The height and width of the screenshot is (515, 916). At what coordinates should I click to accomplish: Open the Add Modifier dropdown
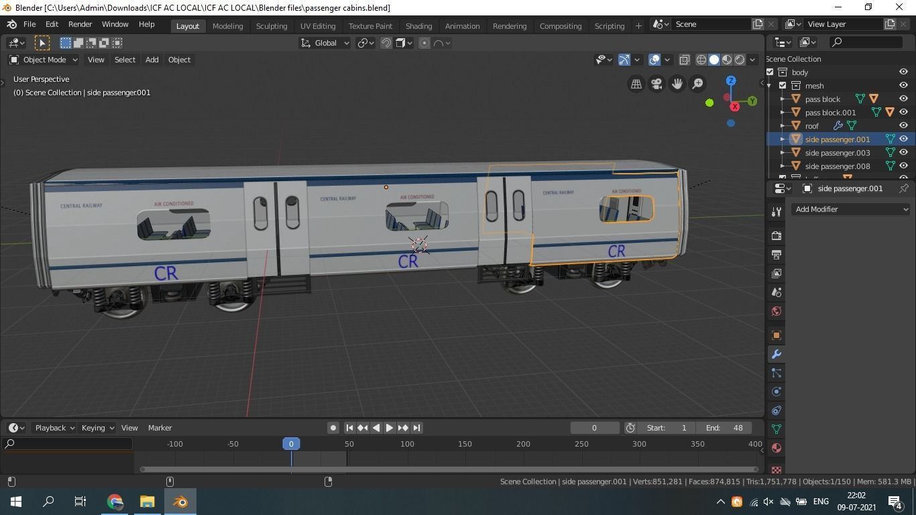(x=851, y=209)
